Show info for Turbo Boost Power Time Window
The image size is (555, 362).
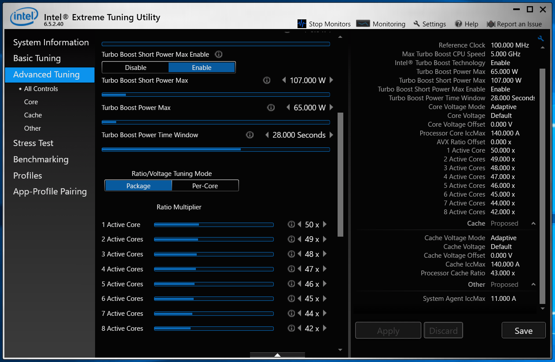pos(250,135)
